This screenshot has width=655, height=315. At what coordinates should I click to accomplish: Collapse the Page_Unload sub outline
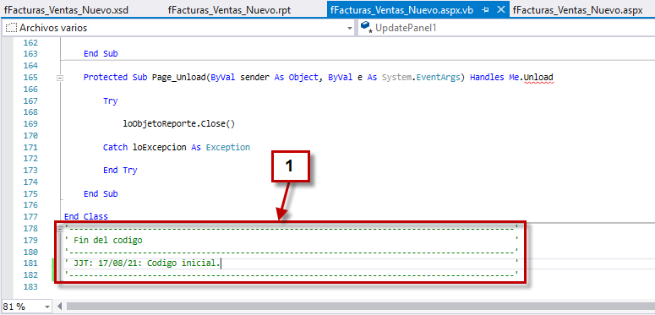[60, 78]
